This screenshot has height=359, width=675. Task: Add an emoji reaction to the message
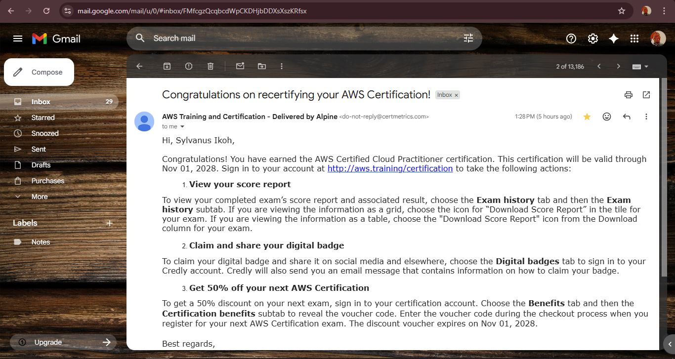[x=607, y=117]
